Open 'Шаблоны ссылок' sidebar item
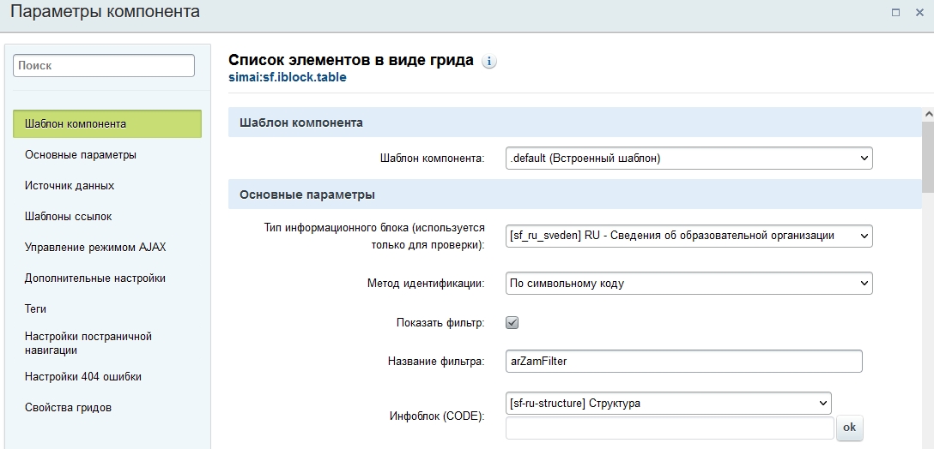The height and width of the screenshot is (449, 934). pos(69,217)
